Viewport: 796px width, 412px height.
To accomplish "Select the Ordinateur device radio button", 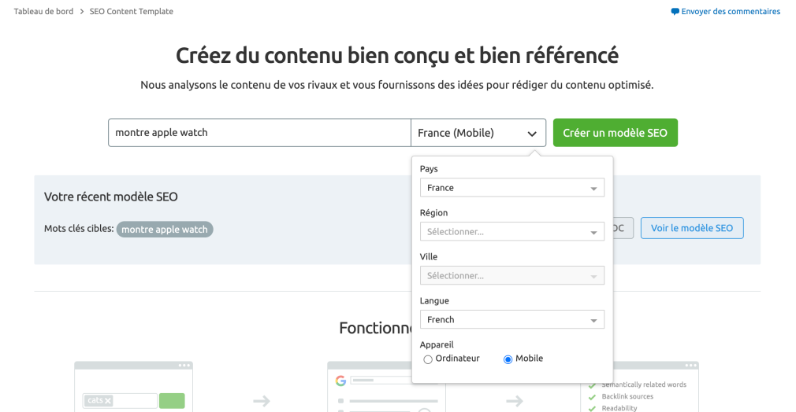I will (x=428, y=359).
